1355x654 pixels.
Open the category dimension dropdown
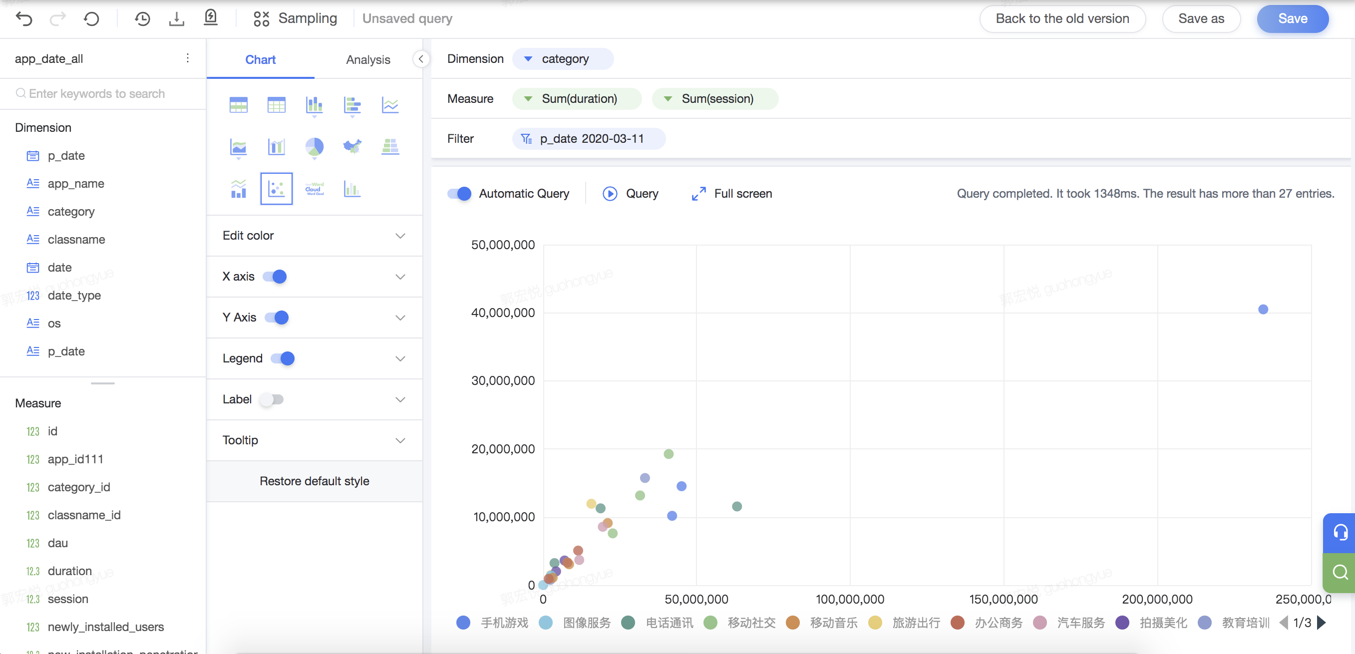pyautogui.click(x=528, y=58)
